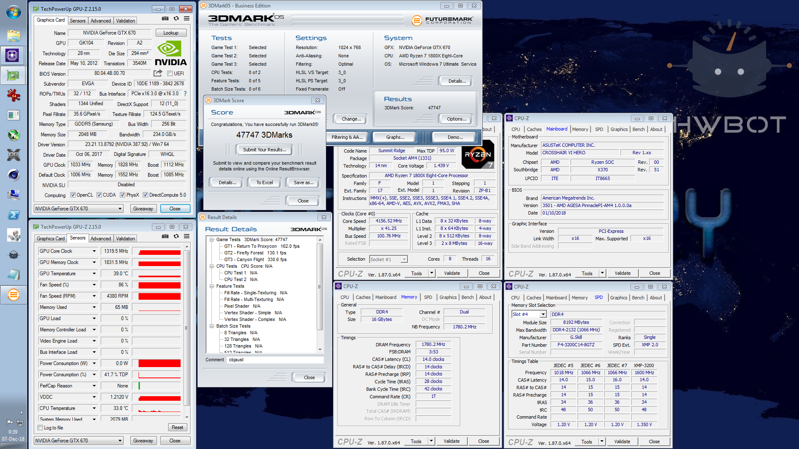The height and width of the screenshot is (449, 799).
Task: Toggle the CUDA checkbox
Action: click(x=99, y=195)
